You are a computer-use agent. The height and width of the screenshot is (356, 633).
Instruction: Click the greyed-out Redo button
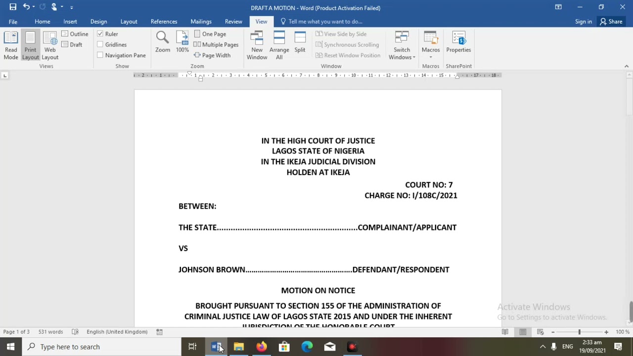pos(42,7)
